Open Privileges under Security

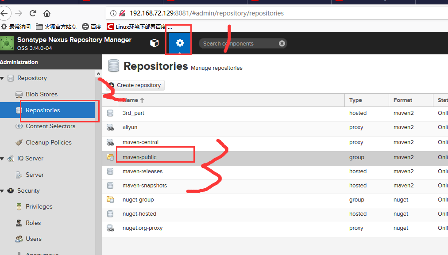point(39,206)
